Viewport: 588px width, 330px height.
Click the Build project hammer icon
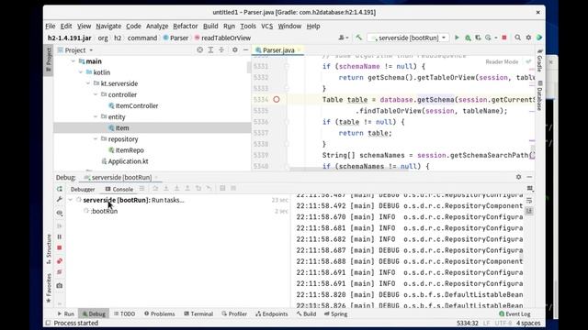359,38
